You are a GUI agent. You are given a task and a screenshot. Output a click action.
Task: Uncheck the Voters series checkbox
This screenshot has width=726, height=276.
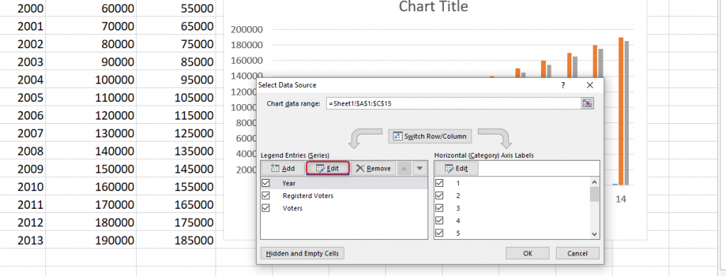tap(266, 208)
